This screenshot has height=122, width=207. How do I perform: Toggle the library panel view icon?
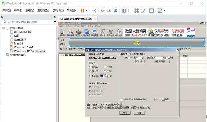point(124,10)
